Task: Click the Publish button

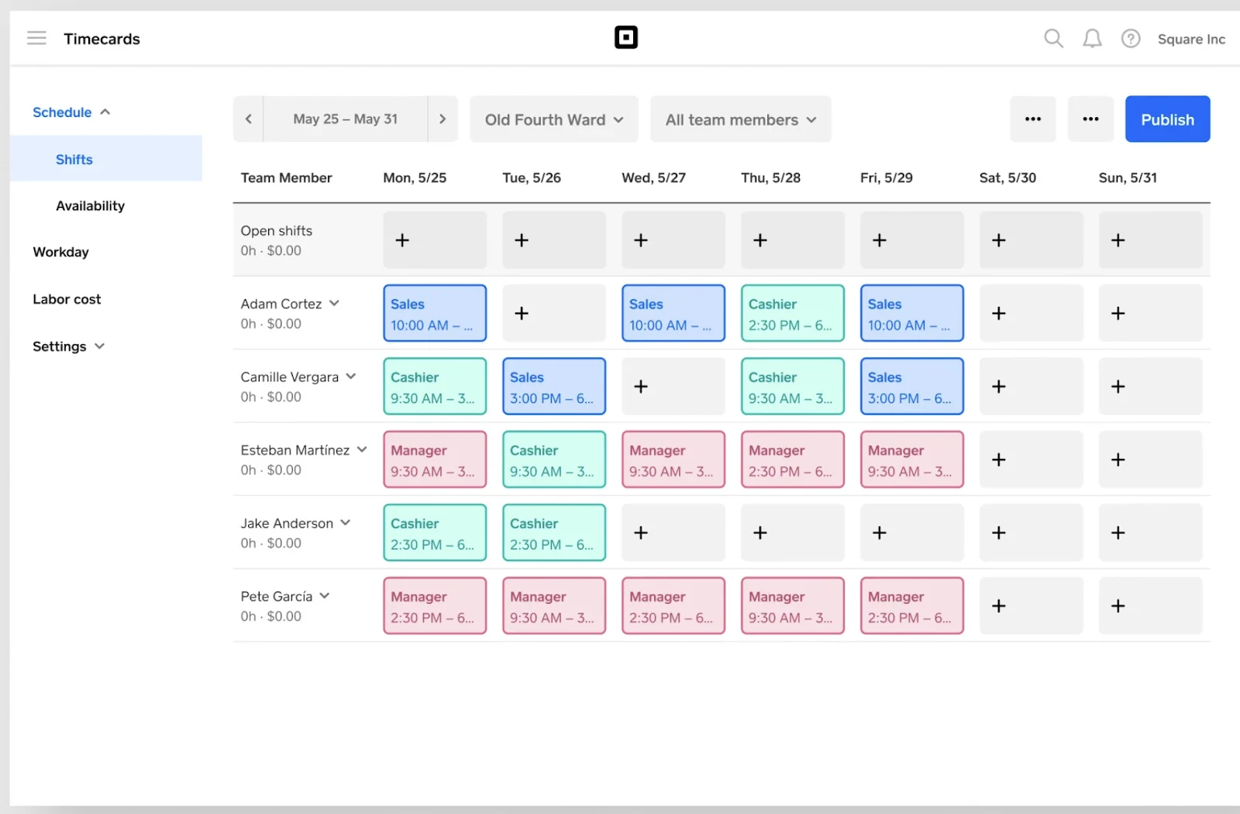Action: coord(1167,119)
